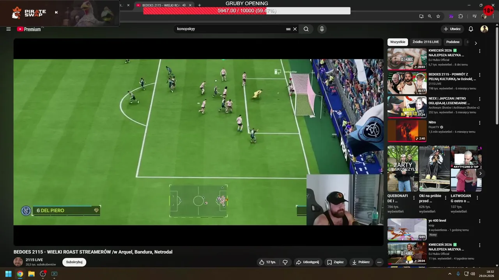Open Chrome media control icon
This screenshot has height=280, width=499.
[x=474, y=16]
